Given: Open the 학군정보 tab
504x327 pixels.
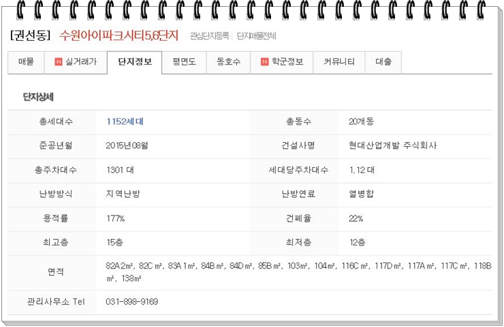Looking at the screenshot, I should [x=282, y=62].
